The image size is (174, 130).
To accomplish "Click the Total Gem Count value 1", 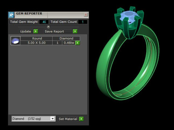I will (x=83, y=22).
